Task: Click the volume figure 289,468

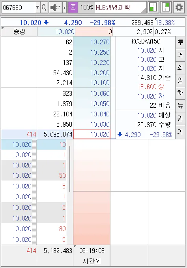Action: (142, 23)
